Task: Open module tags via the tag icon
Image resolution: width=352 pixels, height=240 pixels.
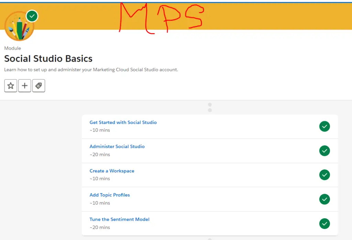Action: (x=38, y=85)
